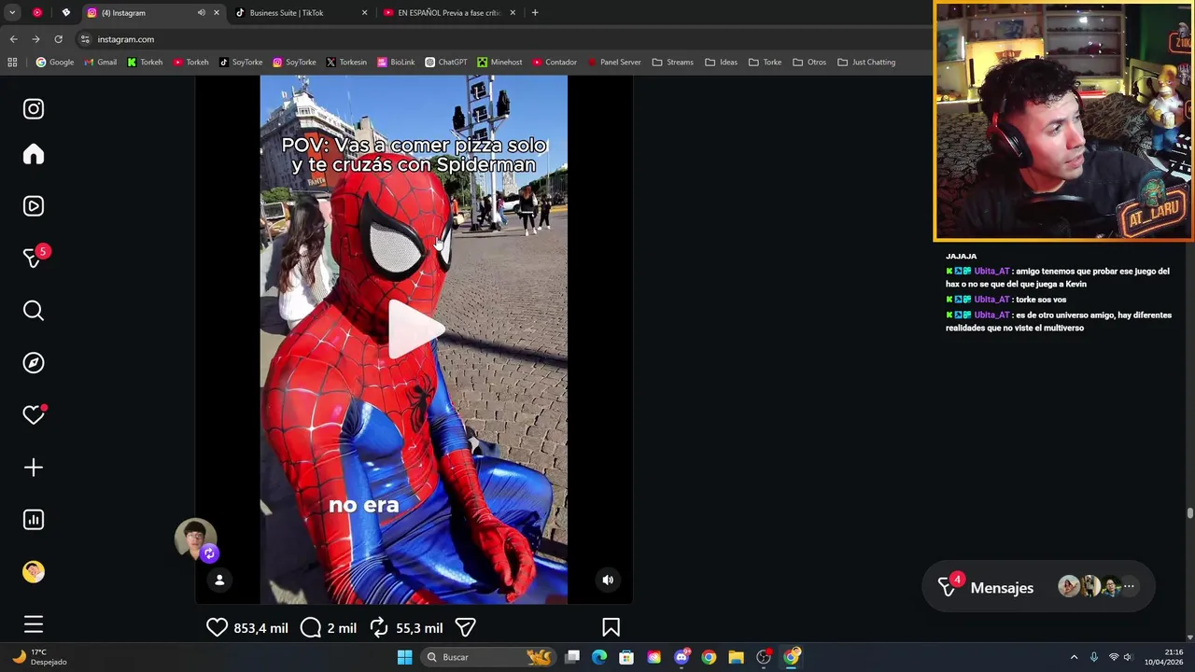Go to the Home feed icon
This screenshot has width=1195, height=672.
(x=34, y=154)
